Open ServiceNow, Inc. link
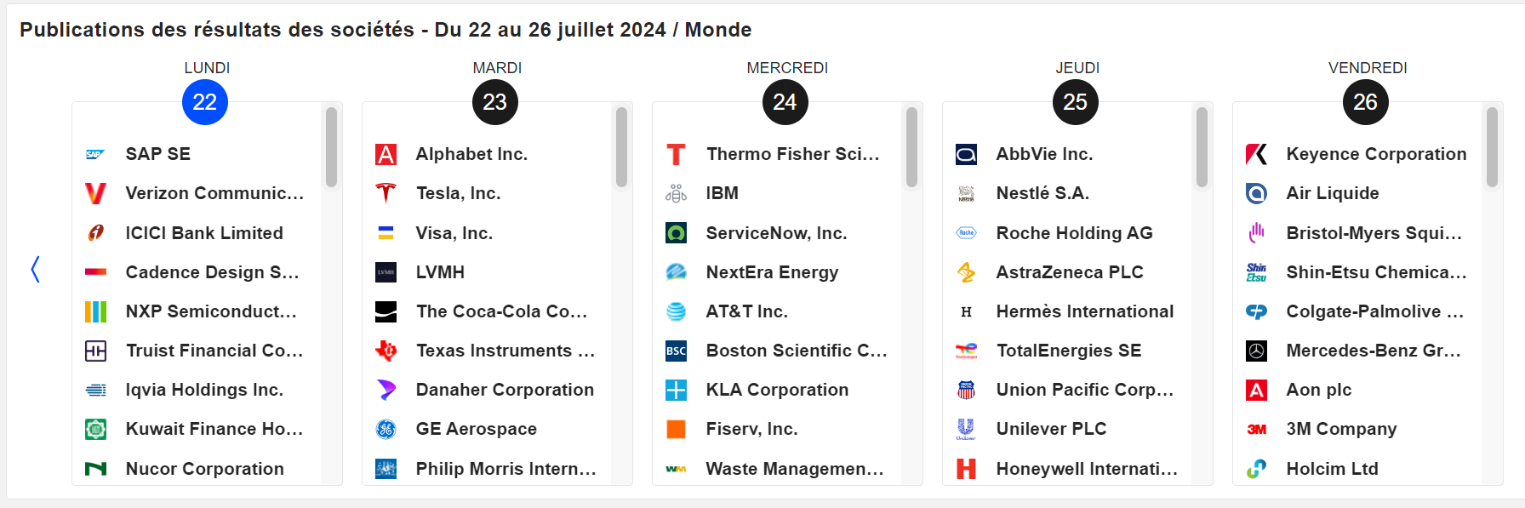 click(776, 233)
